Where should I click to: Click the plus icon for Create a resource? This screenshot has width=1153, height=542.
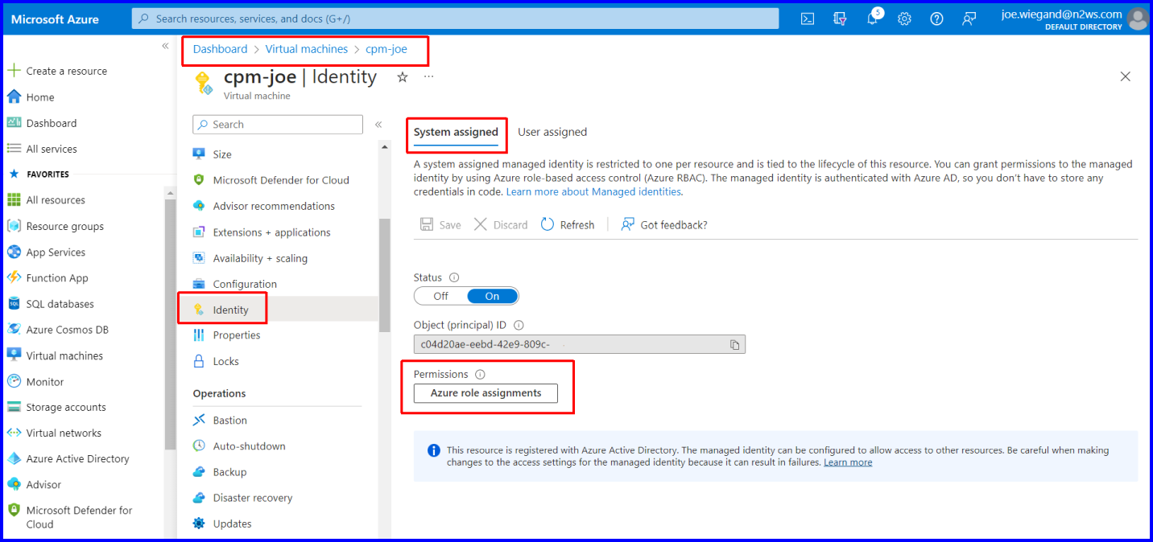click(14, 71)
